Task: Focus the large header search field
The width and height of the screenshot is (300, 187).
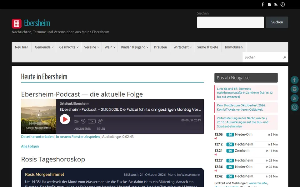Action: [x=230, y=22]
